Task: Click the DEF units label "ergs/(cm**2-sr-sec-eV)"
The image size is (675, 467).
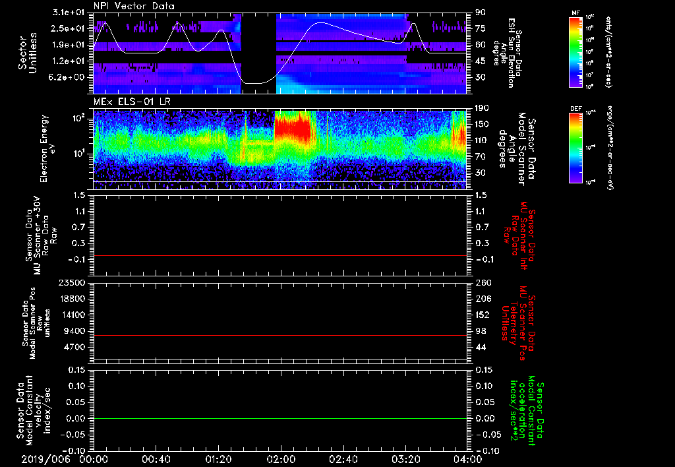Action: (609, 148)
